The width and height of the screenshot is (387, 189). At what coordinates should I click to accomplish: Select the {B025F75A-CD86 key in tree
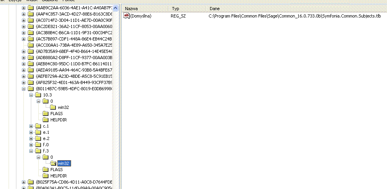[x=74, y=182]
